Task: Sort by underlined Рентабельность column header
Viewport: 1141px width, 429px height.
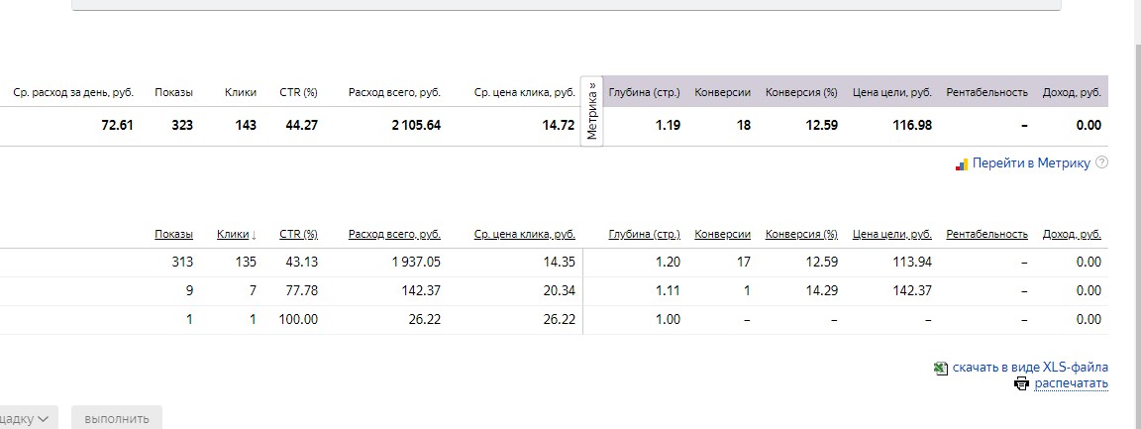Action: 987,234
